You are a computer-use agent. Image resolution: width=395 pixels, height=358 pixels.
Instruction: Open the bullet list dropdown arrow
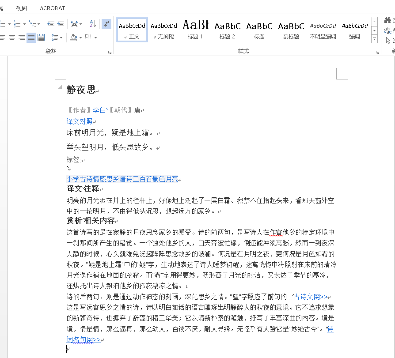click(9, 24)
